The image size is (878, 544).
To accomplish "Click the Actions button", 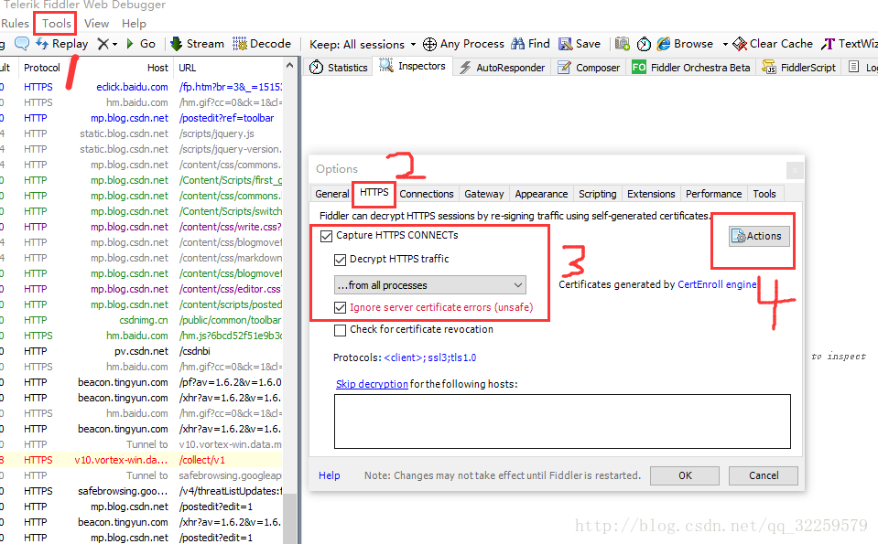I will [x=759, y=236].
